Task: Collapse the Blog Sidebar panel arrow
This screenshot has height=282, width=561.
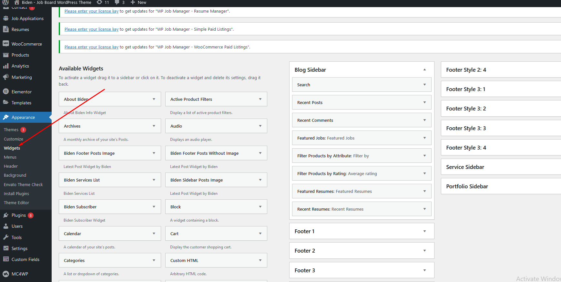Action: pyautogui.click(x=425, y=70)
